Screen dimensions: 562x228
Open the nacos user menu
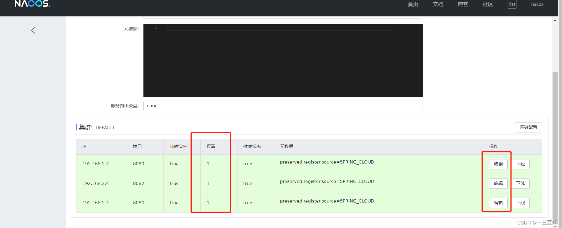(537, 4)
